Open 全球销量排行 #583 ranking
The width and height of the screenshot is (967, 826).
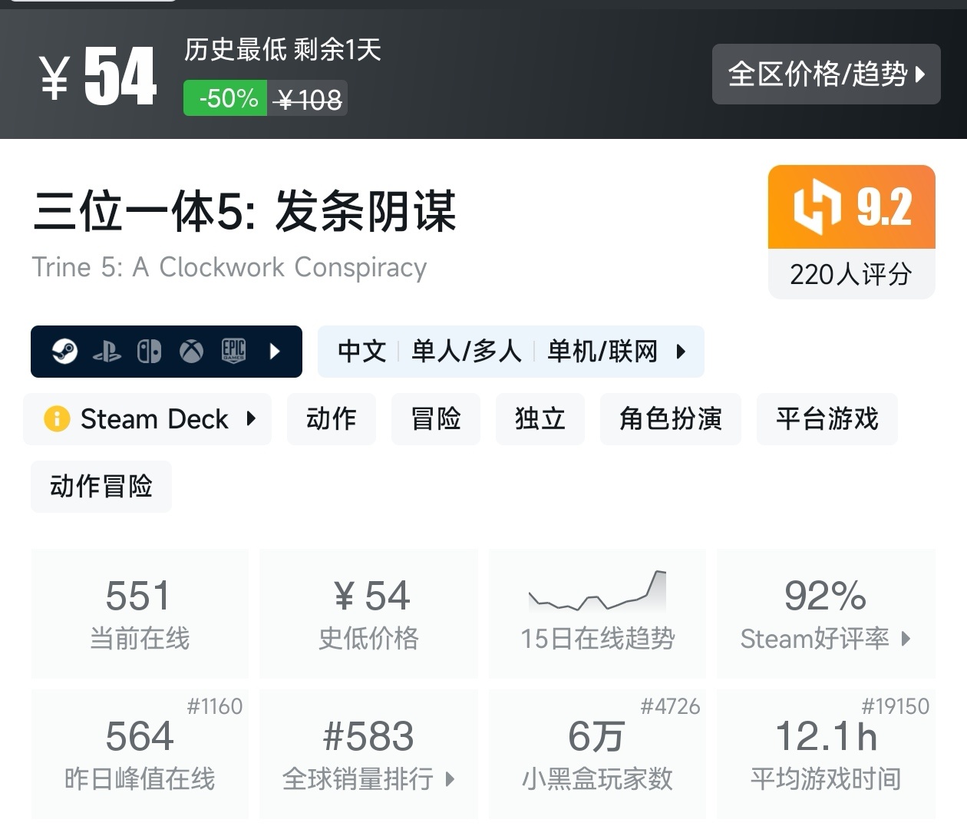pyautogui.click(x=368, y=754)
